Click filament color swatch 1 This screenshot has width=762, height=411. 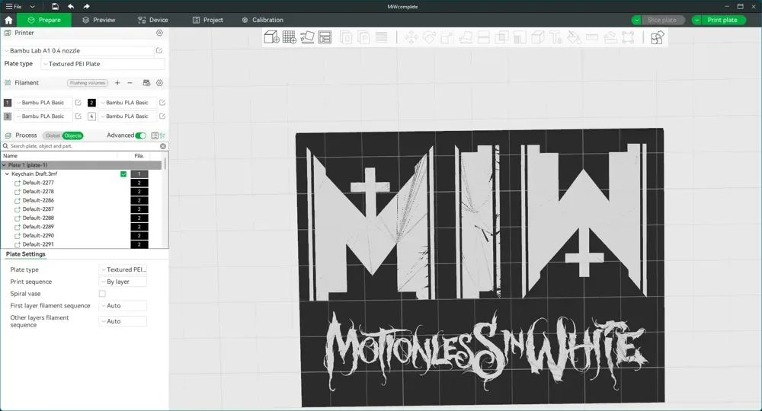(x=8, y=103)
